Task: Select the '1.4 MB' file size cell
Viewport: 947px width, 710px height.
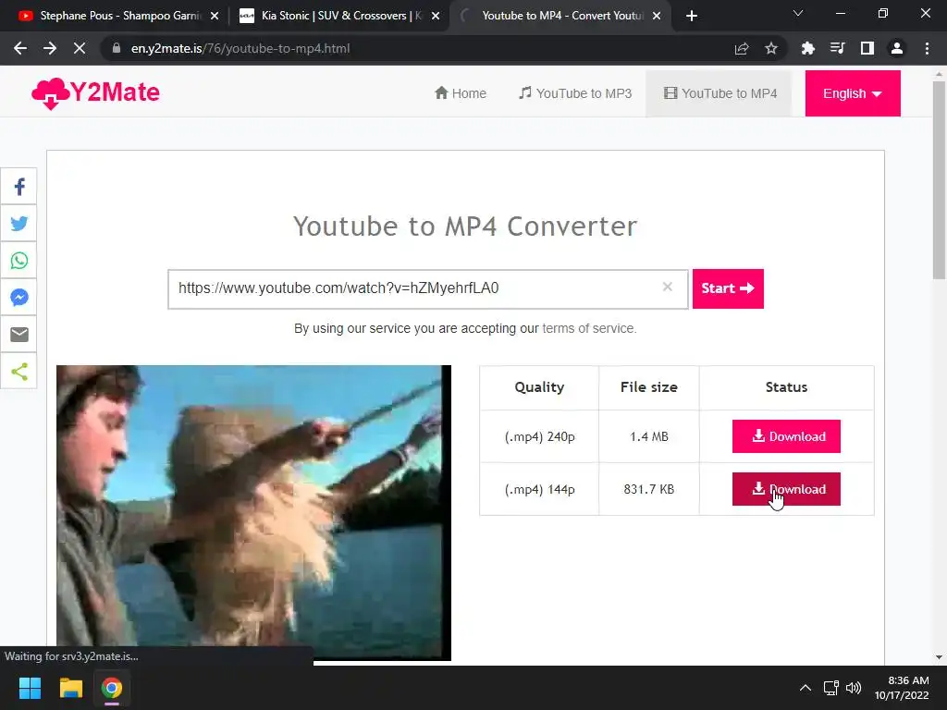Action: [649, 436]
